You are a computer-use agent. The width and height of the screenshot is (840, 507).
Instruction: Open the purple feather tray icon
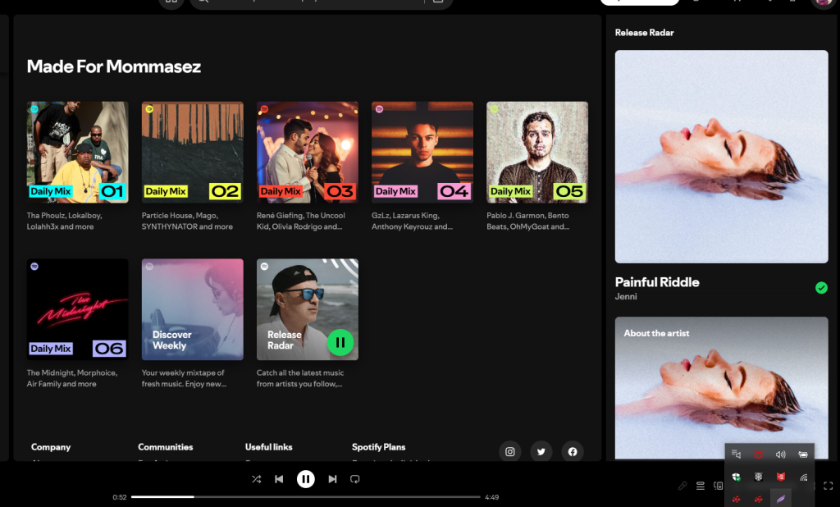coord(781,499)
